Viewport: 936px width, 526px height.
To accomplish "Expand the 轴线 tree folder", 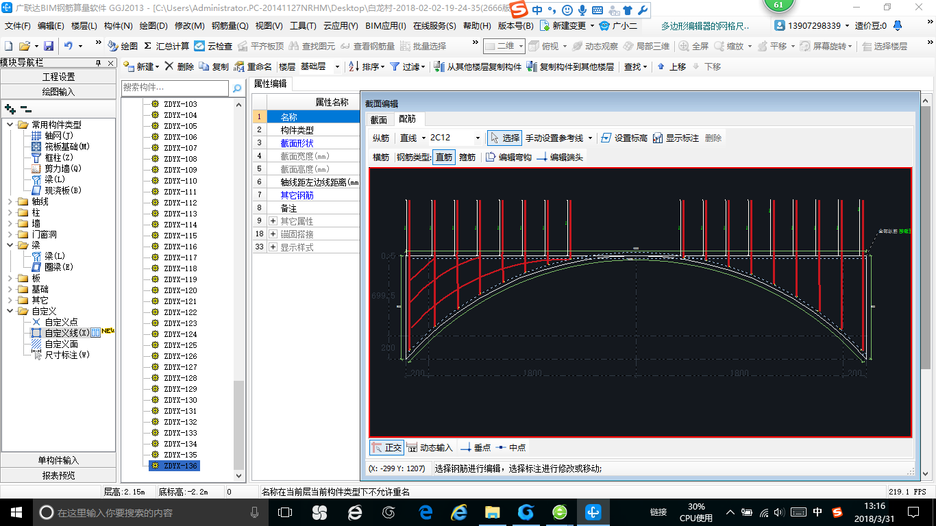I will tap(10, 201).
